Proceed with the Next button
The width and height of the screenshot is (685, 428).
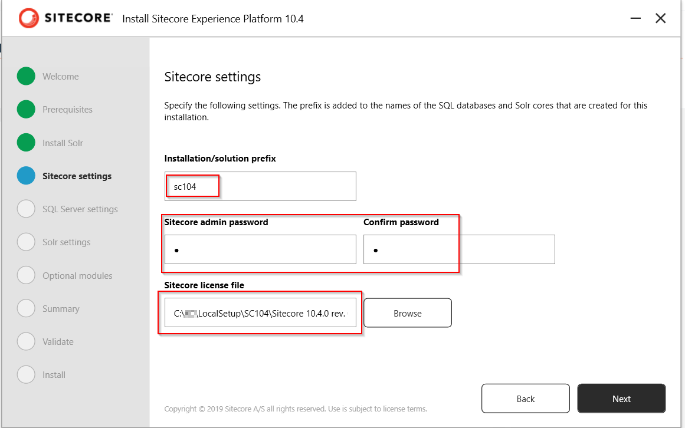[621, 399]
